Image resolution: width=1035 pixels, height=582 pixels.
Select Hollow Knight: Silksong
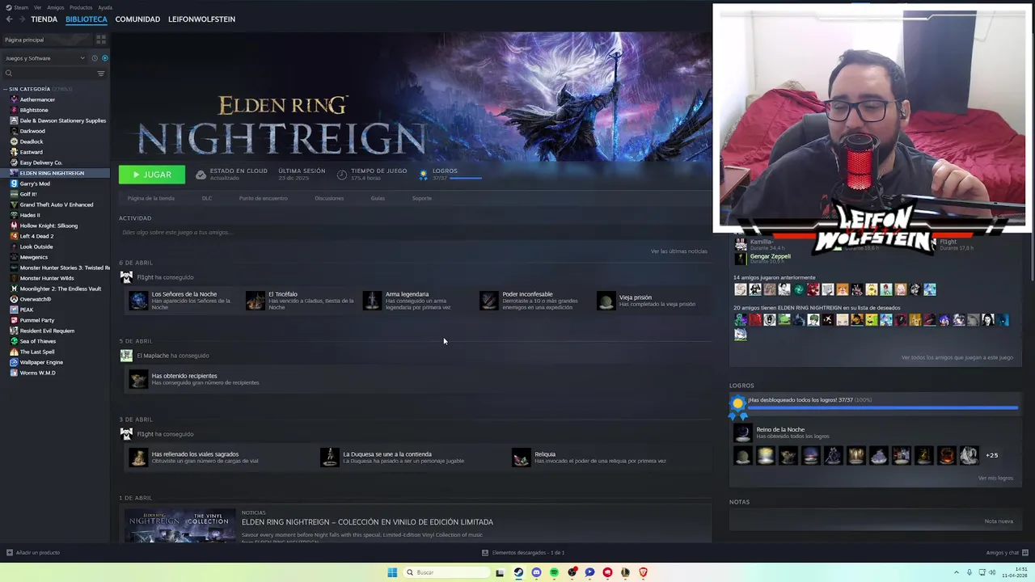(x=49, y=226)
